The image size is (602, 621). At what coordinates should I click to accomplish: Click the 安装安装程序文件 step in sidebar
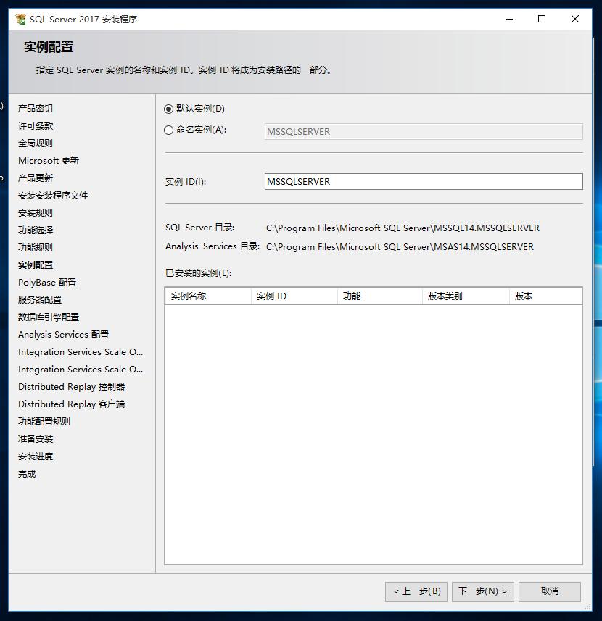pos(53,196)
